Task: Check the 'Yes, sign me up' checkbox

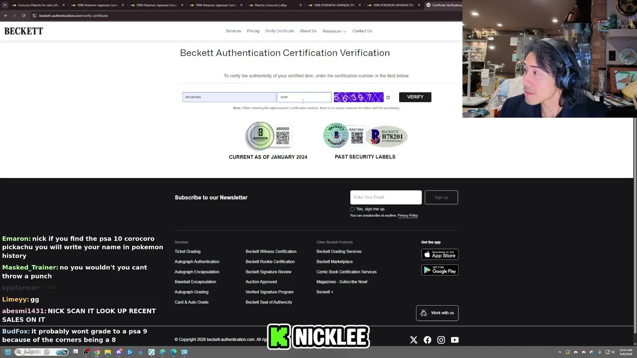Action: tap(352, 209)
